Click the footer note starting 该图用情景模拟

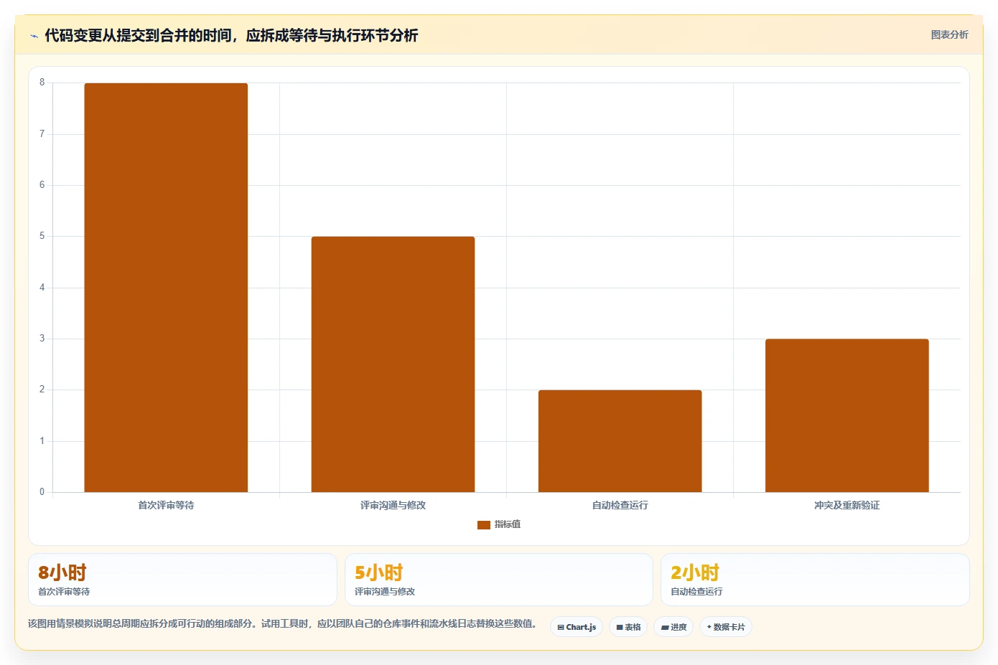pyautogui.click(x=283, y=623)
